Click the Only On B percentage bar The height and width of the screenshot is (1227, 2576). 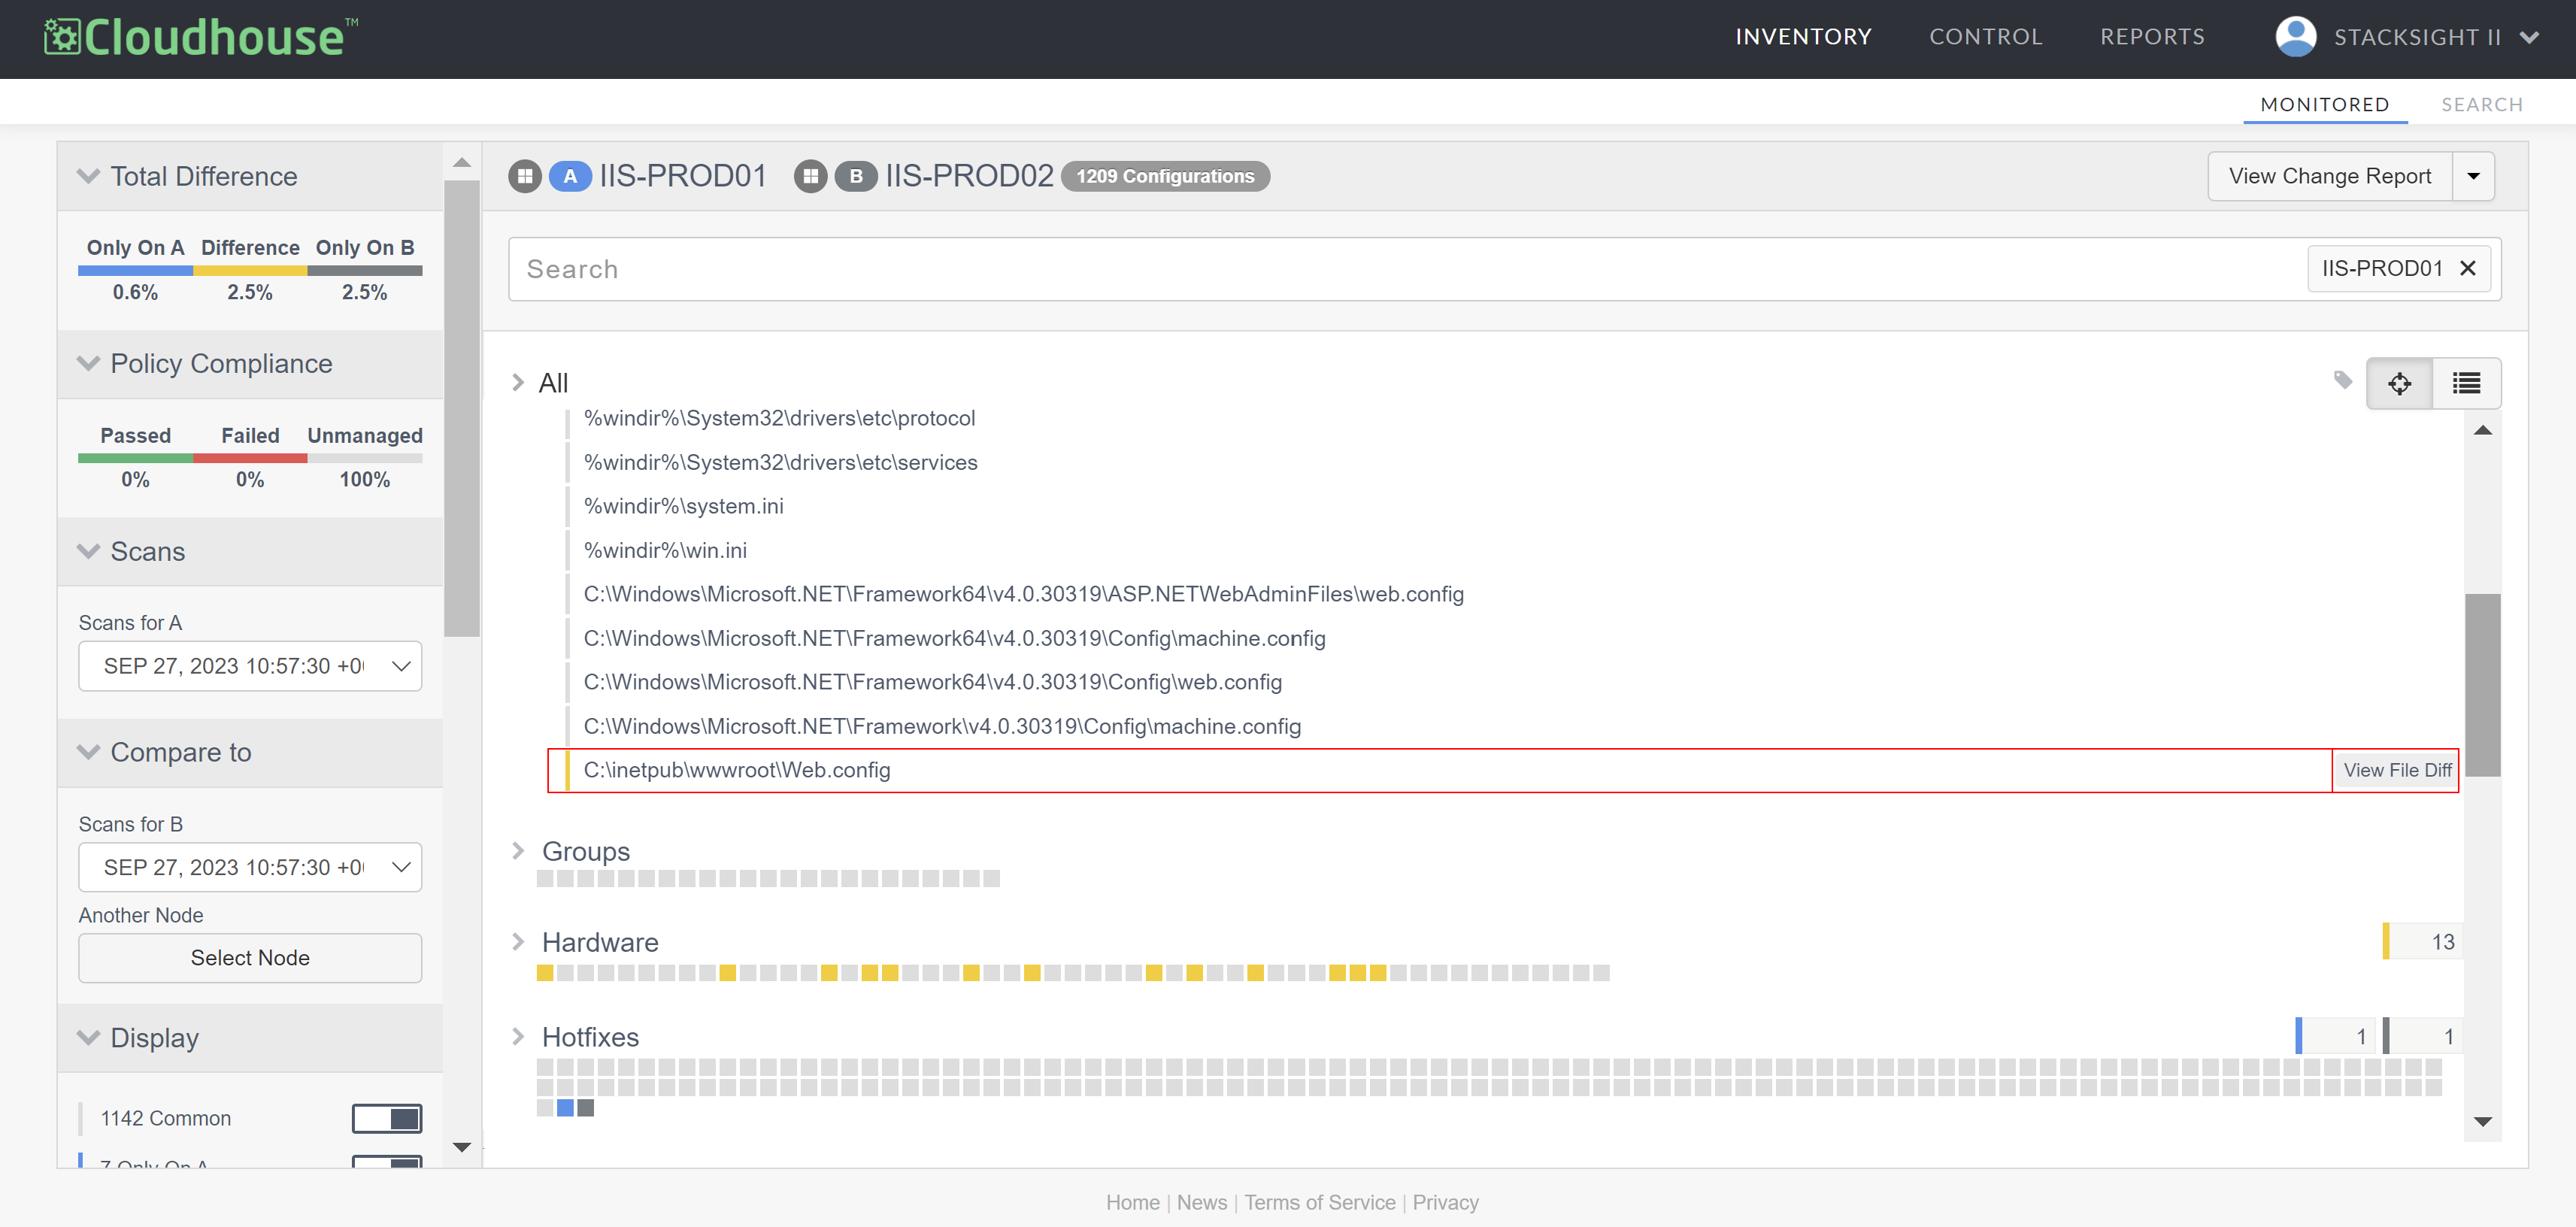point(365,271)
